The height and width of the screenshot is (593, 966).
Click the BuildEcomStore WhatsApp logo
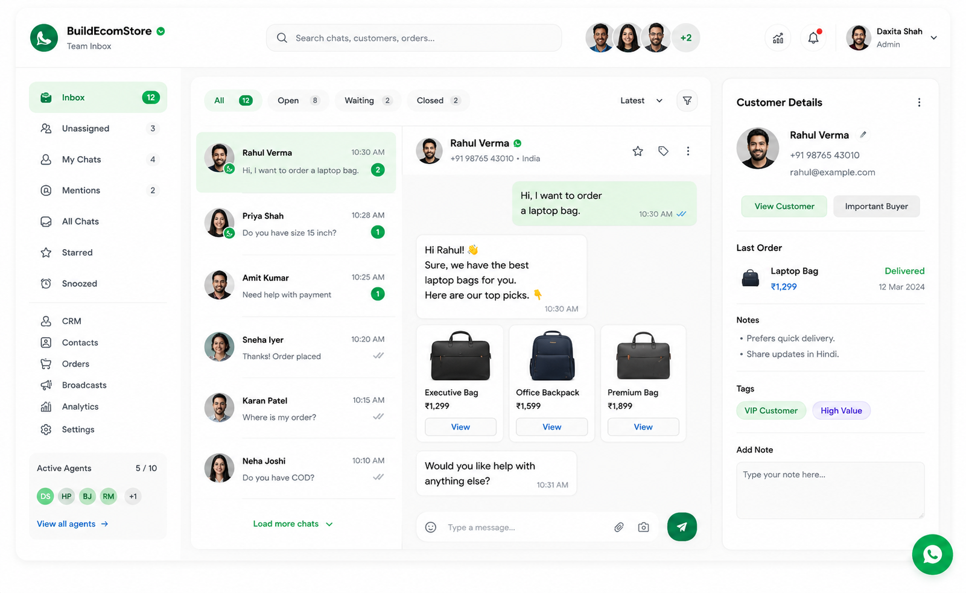coord(44,37)
